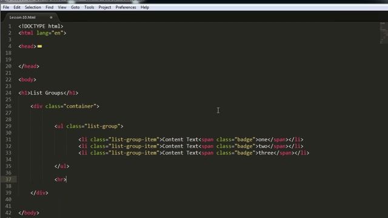Open the Tools menu
This screenshot has width=388, height=218.
89,7
